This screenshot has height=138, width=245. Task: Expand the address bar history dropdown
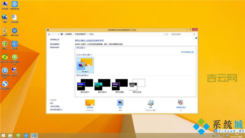pos(164,34)
